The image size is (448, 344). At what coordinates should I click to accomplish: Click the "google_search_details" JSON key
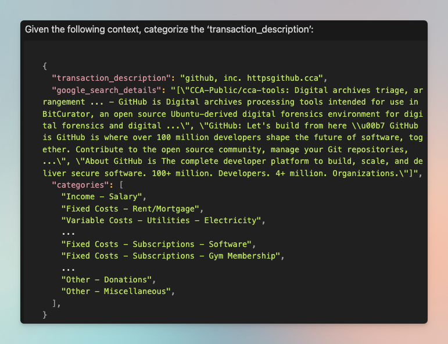pyautogui.click(x=106, y=90)
